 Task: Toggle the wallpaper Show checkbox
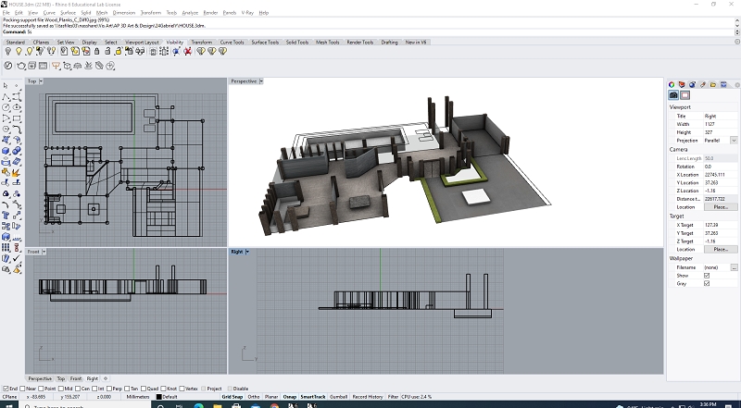pos(707,275)
